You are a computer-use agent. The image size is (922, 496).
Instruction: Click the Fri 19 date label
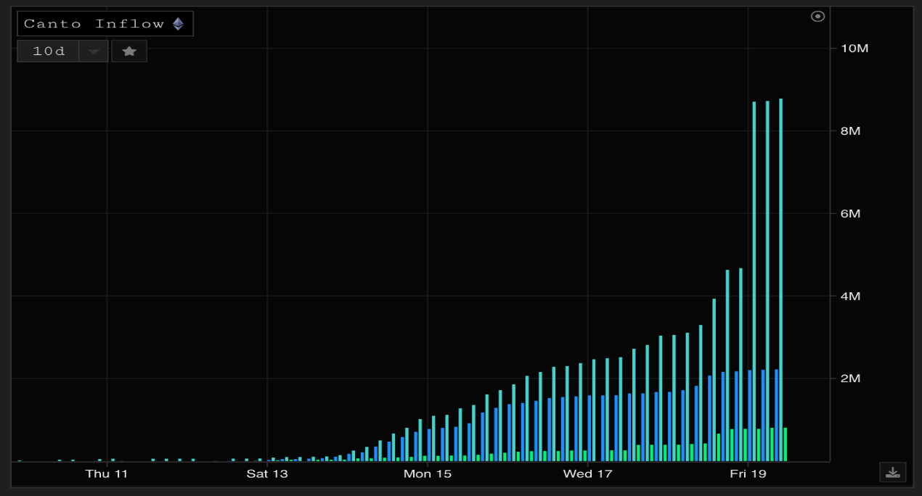coord(748,474)
